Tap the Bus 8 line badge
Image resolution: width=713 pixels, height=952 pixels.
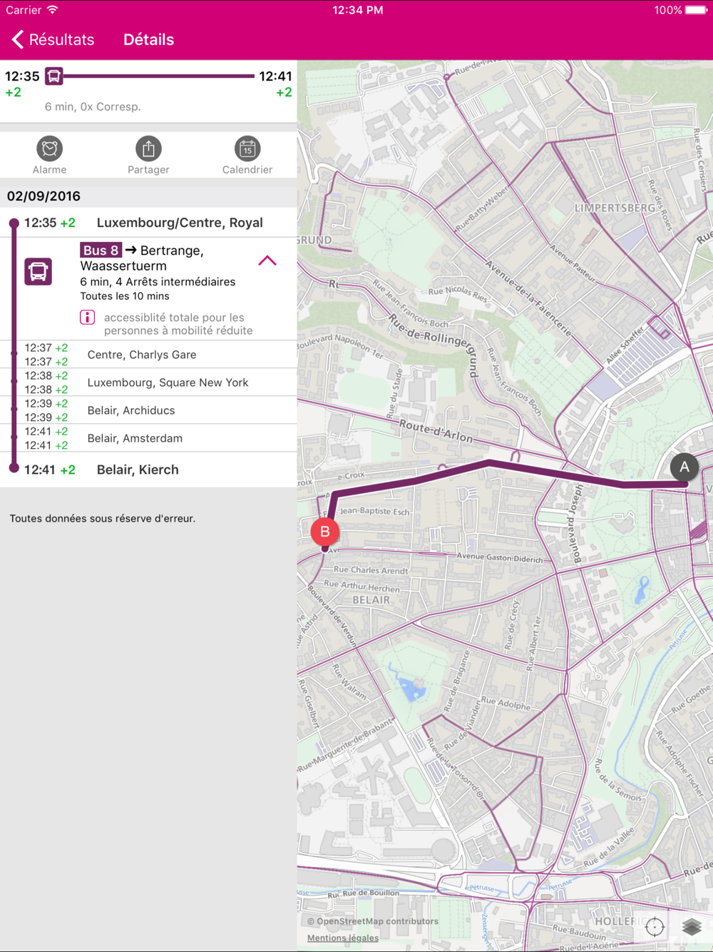coord(101,250)
